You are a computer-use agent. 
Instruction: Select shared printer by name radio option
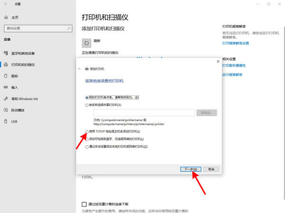click(x=87, y=105)
